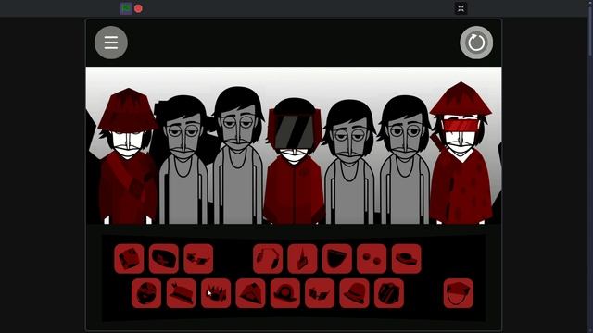Viewport: 593px width, 333px height.
Task: Select the two-dots sound icon
Action: pos(372,259)
